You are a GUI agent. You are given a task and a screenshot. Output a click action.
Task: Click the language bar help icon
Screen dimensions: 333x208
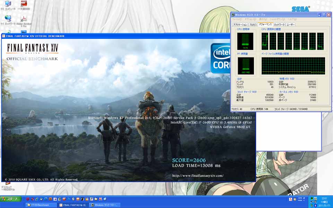pos(295,199)
